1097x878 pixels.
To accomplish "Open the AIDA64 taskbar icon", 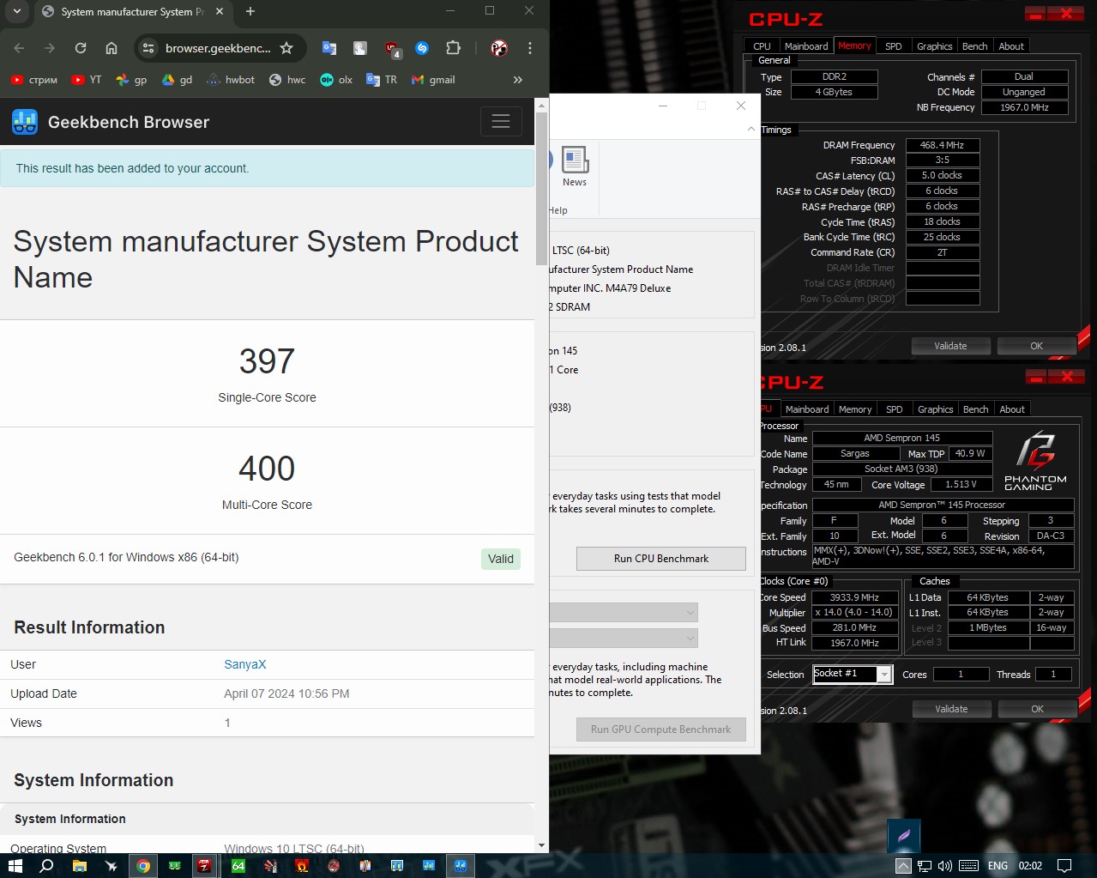I will (x=238, y=865).
